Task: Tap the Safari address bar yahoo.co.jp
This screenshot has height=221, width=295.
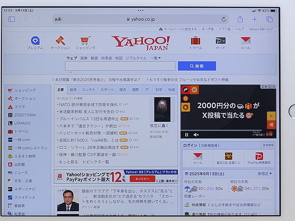Action: tap(141, 19)
